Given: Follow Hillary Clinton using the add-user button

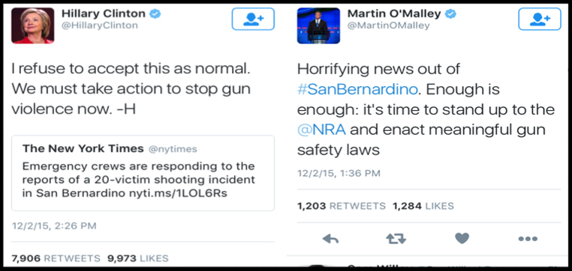Looking at the screenshot, I should click(253, 19).
